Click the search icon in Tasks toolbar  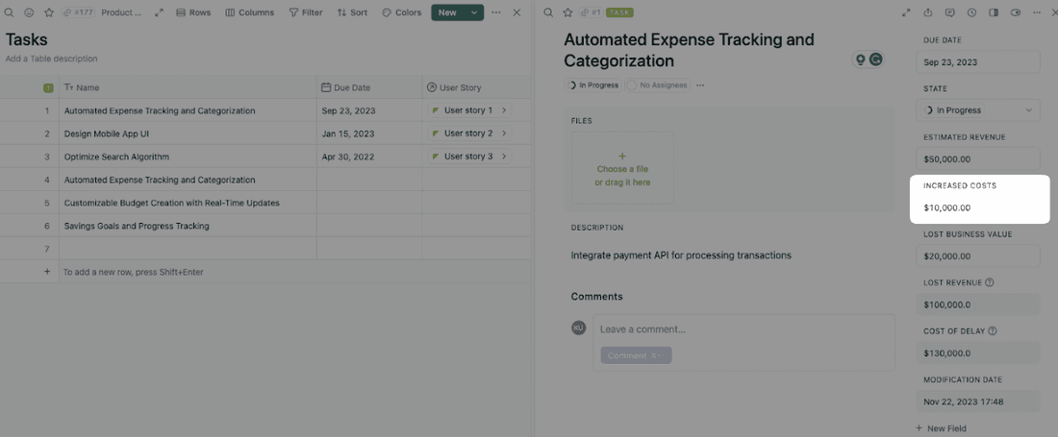[x=9, y=12]
